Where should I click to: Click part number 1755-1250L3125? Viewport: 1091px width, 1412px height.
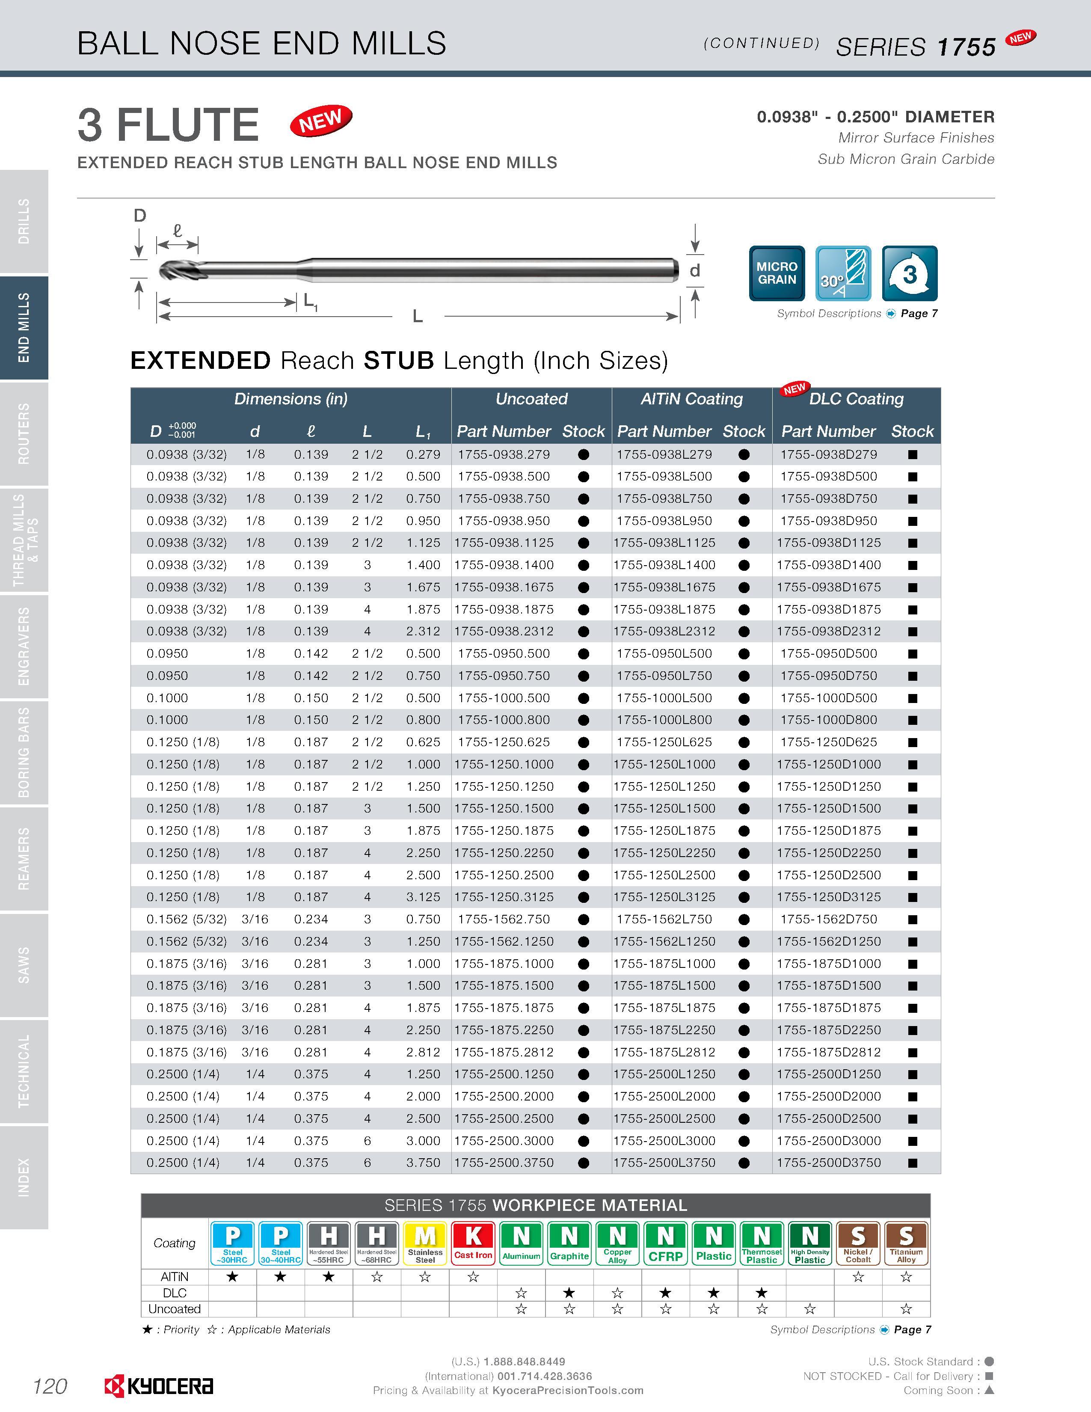664,897
